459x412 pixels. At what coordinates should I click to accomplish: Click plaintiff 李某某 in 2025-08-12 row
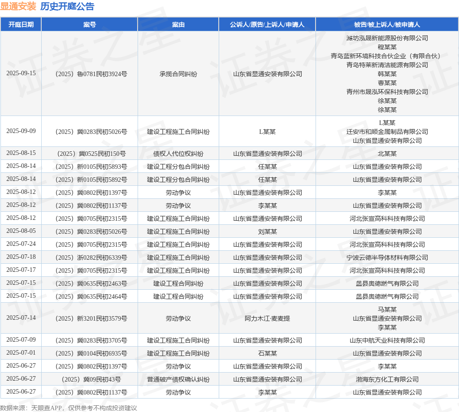tap(267, 206)
